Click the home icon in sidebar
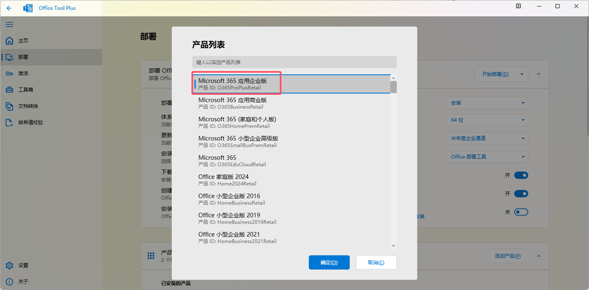589x290 pixels. [x=10, y=41]
